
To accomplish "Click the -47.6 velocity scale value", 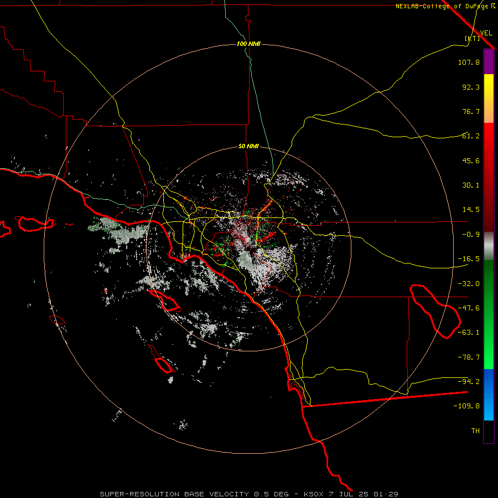I will click(x=469, y=308).
